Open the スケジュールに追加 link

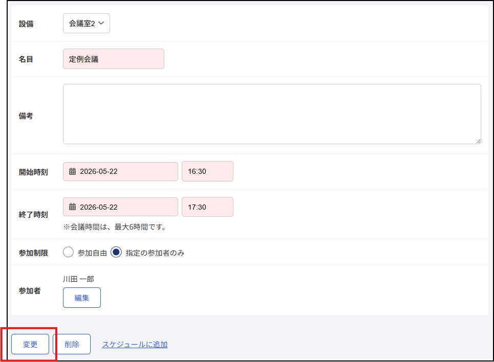pos(135,345)
